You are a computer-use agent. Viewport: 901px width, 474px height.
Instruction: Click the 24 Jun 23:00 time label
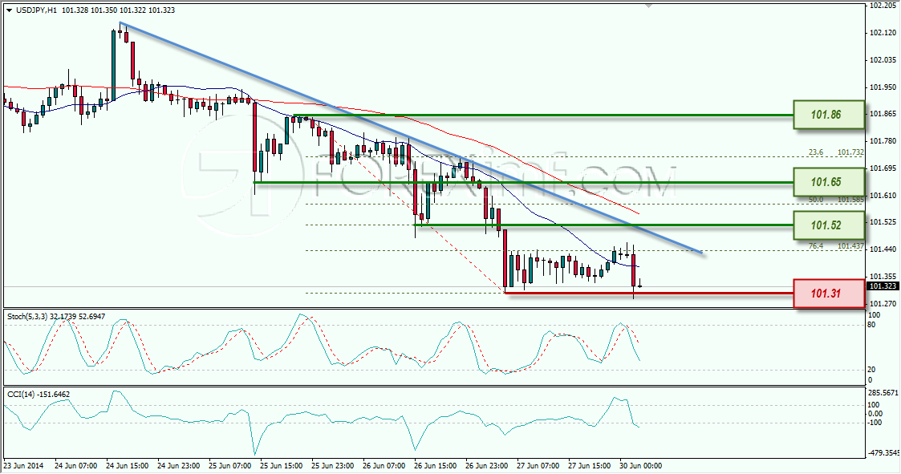179,465
